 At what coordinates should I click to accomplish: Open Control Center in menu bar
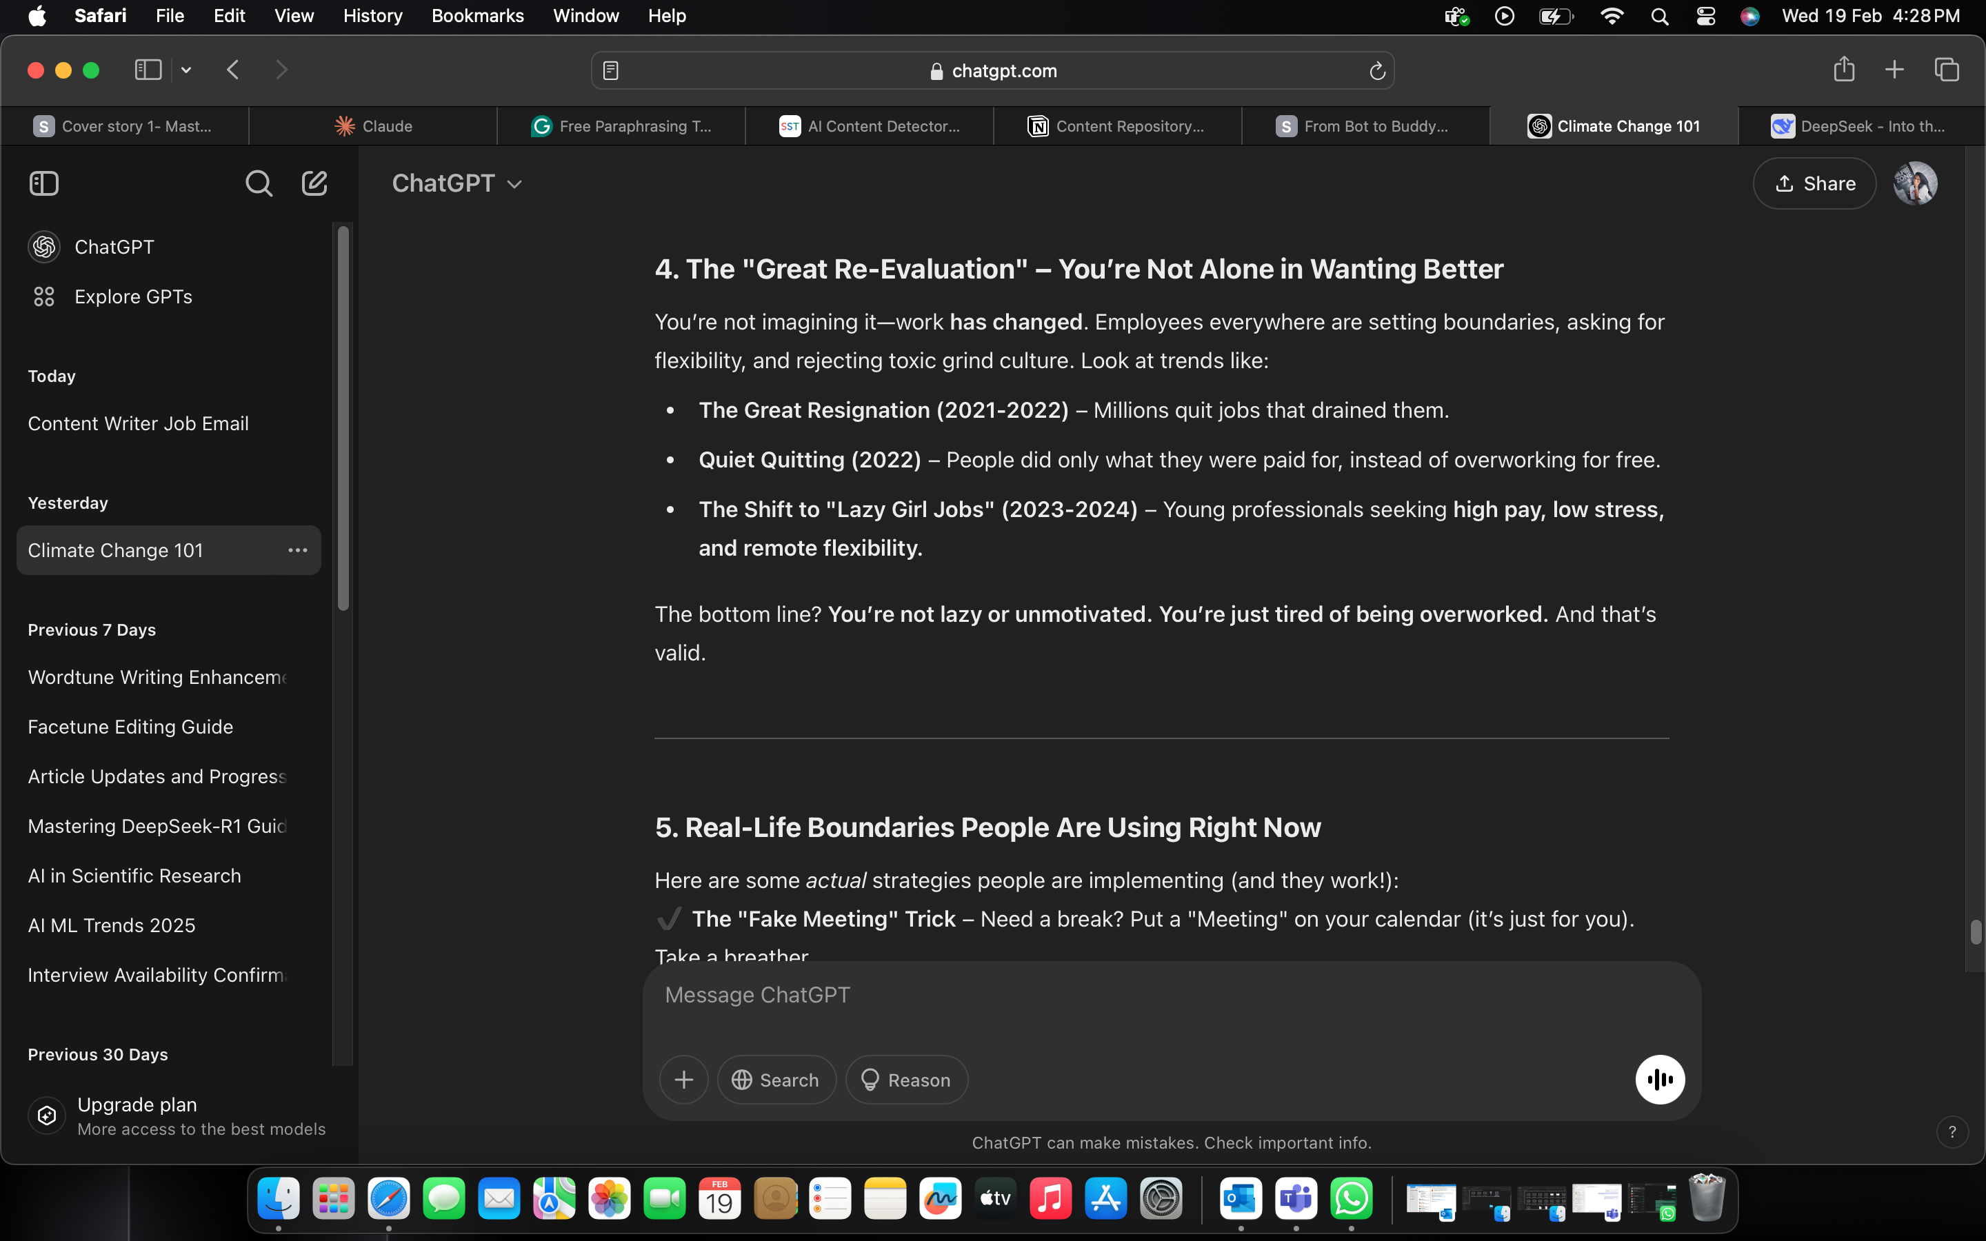[1705, 17]
